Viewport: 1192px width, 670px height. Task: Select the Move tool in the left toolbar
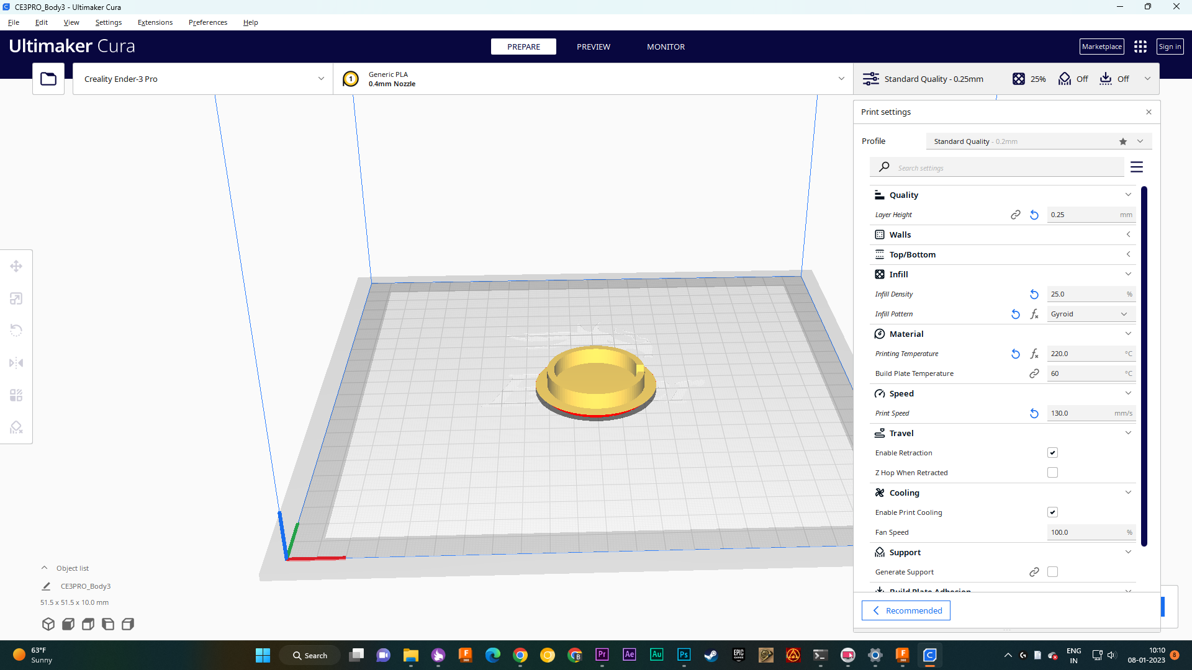point(16,266)
